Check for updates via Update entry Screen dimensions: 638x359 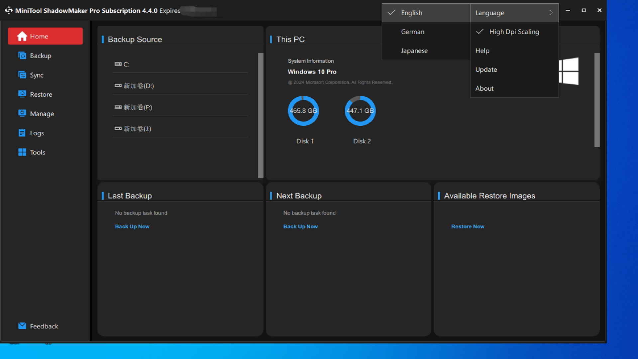click(486, 69)
